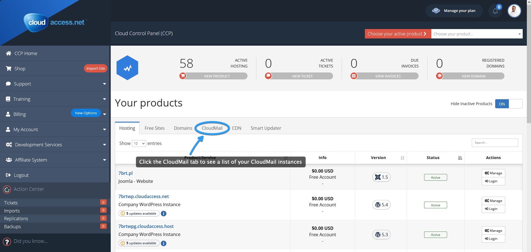Viewport: 531px width, 252px height.
Task: Click the Choose your active product label
Action: (398, 34)
